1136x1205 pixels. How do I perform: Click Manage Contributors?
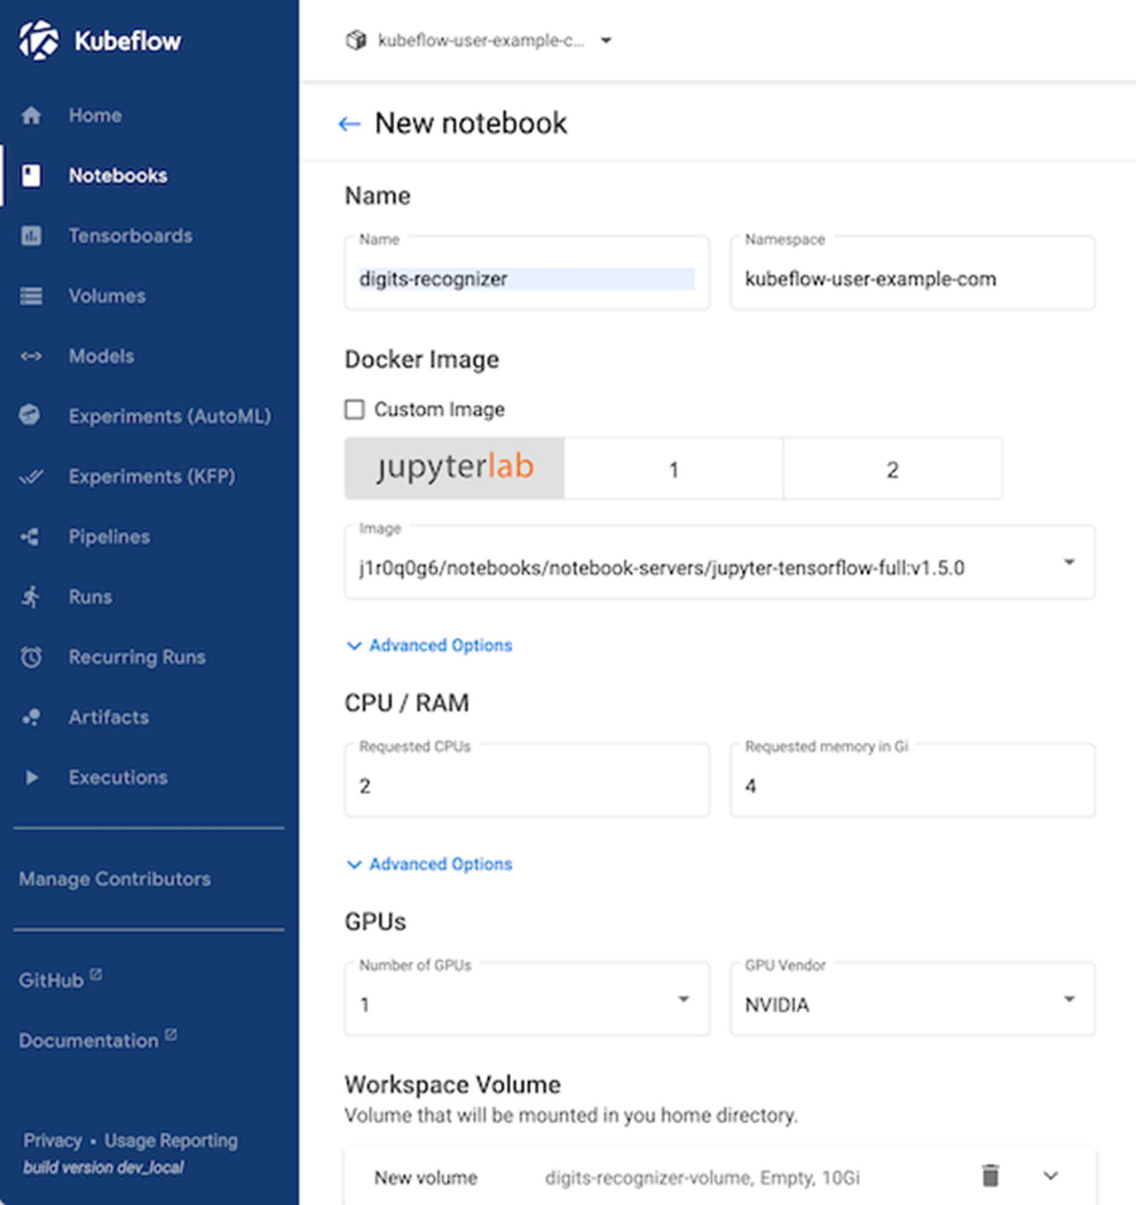point(115,879)
